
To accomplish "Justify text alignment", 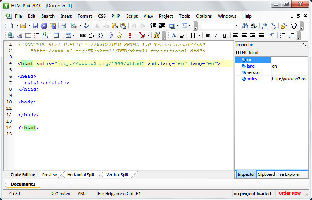I will point(262,35).
